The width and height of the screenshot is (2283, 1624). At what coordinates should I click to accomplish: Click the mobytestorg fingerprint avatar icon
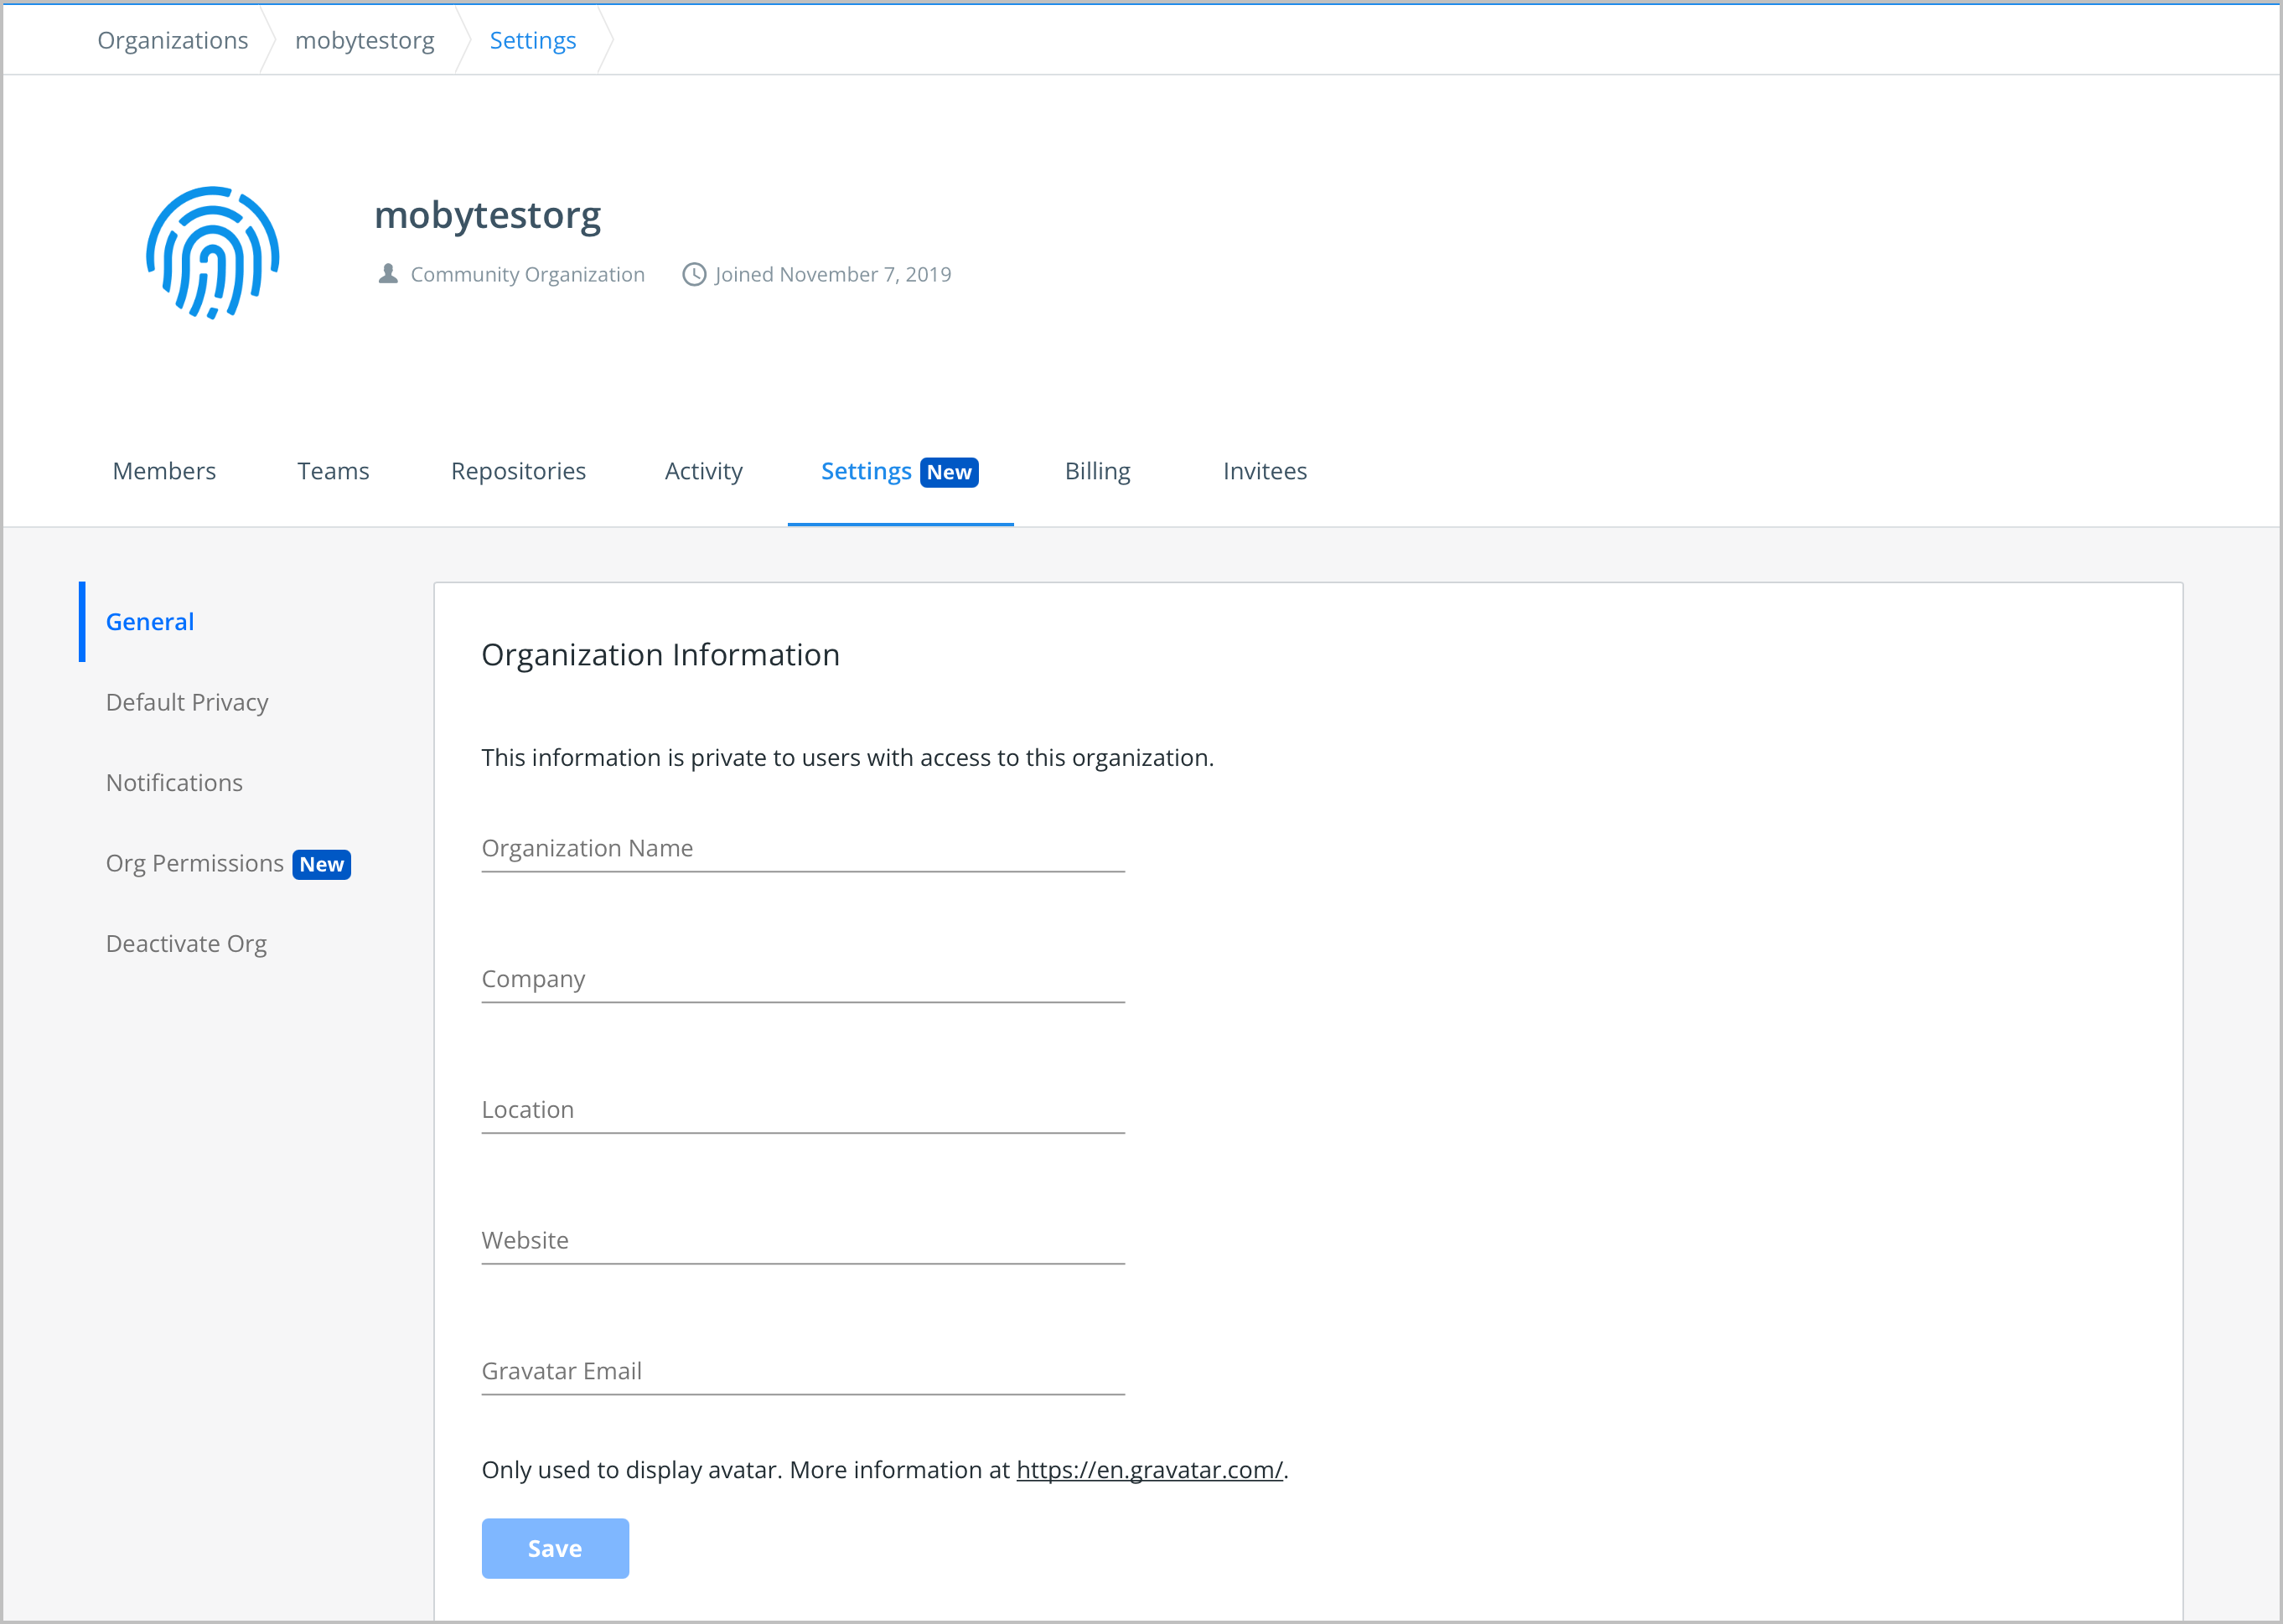[x=211, y=253]
